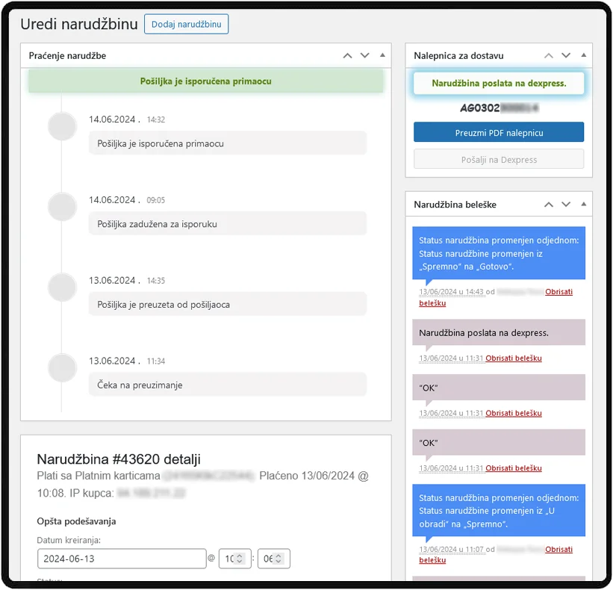Delete the 'Narudžbina poslata na dexpress.' note
Screen dimensions: 613x590
point(513,358)
